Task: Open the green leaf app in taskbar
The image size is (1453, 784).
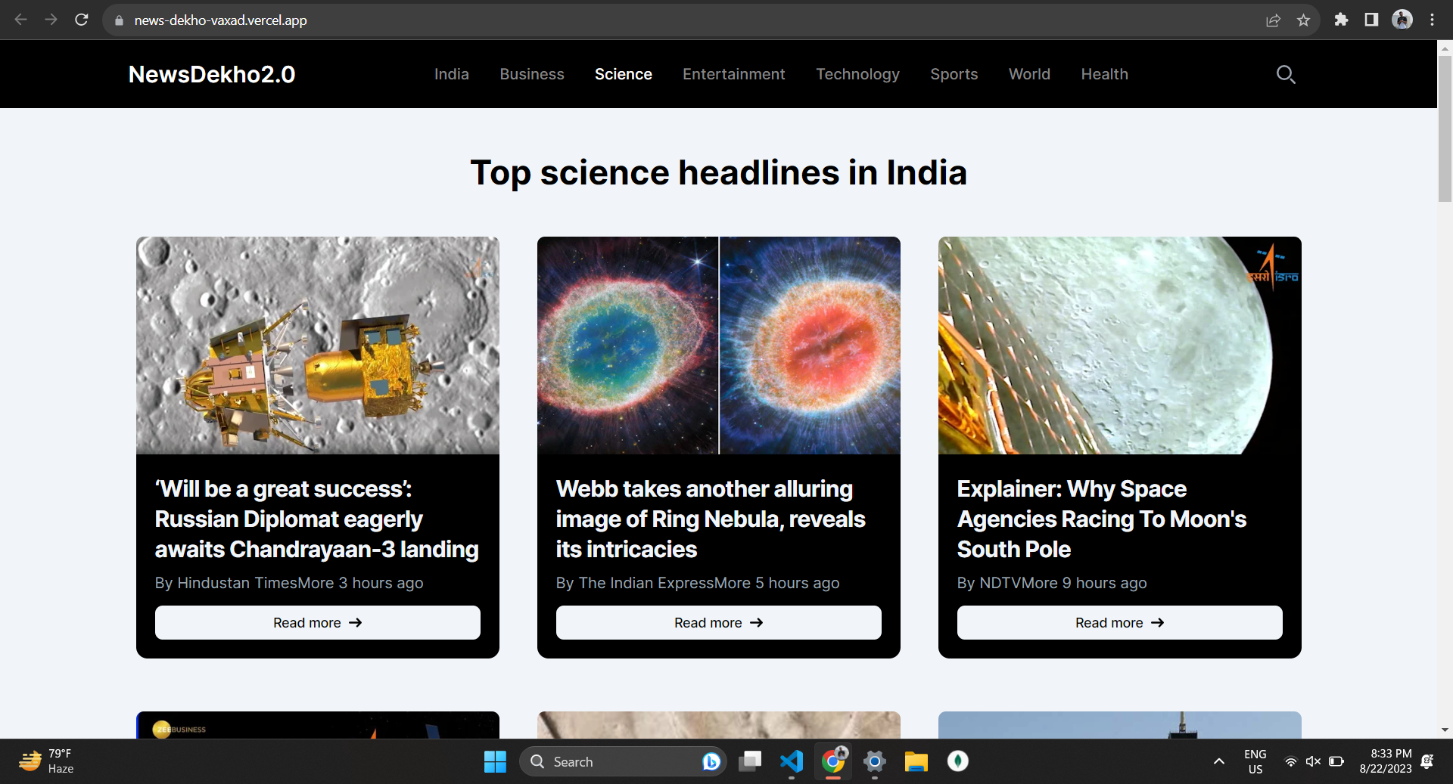Action: [958, 761]
